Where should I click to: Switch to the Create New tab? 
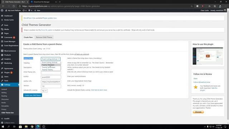click(x=28, y=37)
